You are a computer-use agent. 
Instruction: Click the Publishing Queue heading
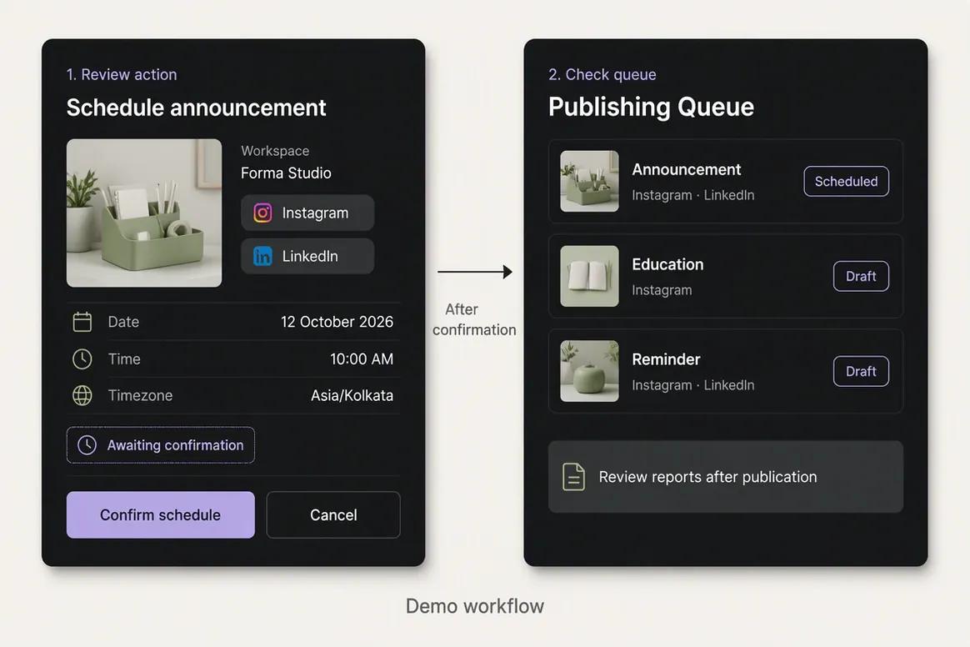coord(651,107)
